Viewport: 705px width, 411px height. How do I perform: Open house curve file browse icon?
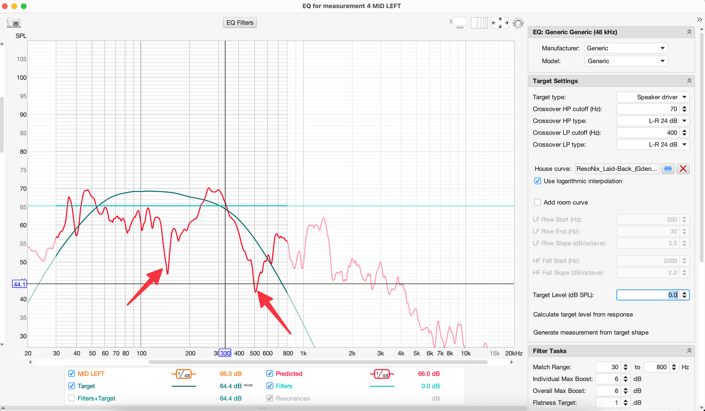pos(668,169)
